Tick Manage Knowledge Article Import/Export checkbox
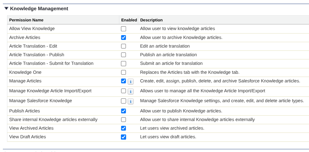Image resolution: width=309 pixels, height=152 pixels. [123, 91]
